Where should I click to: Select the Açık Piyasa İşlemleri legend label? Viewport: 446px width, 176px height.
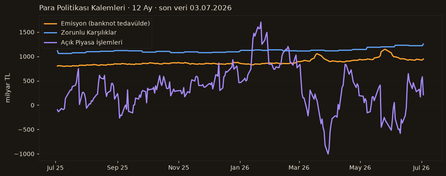tap(91, 42)
